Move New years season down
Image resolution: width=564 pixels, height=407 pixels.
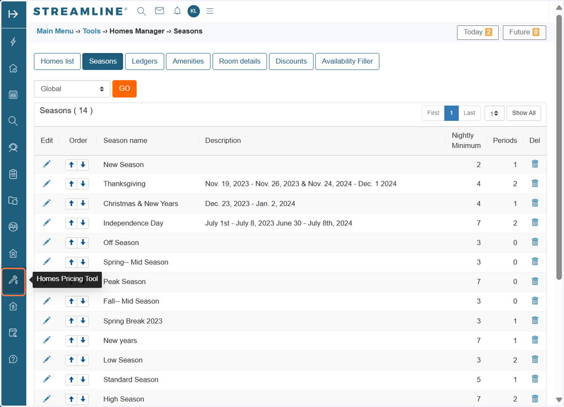point(83,340)
